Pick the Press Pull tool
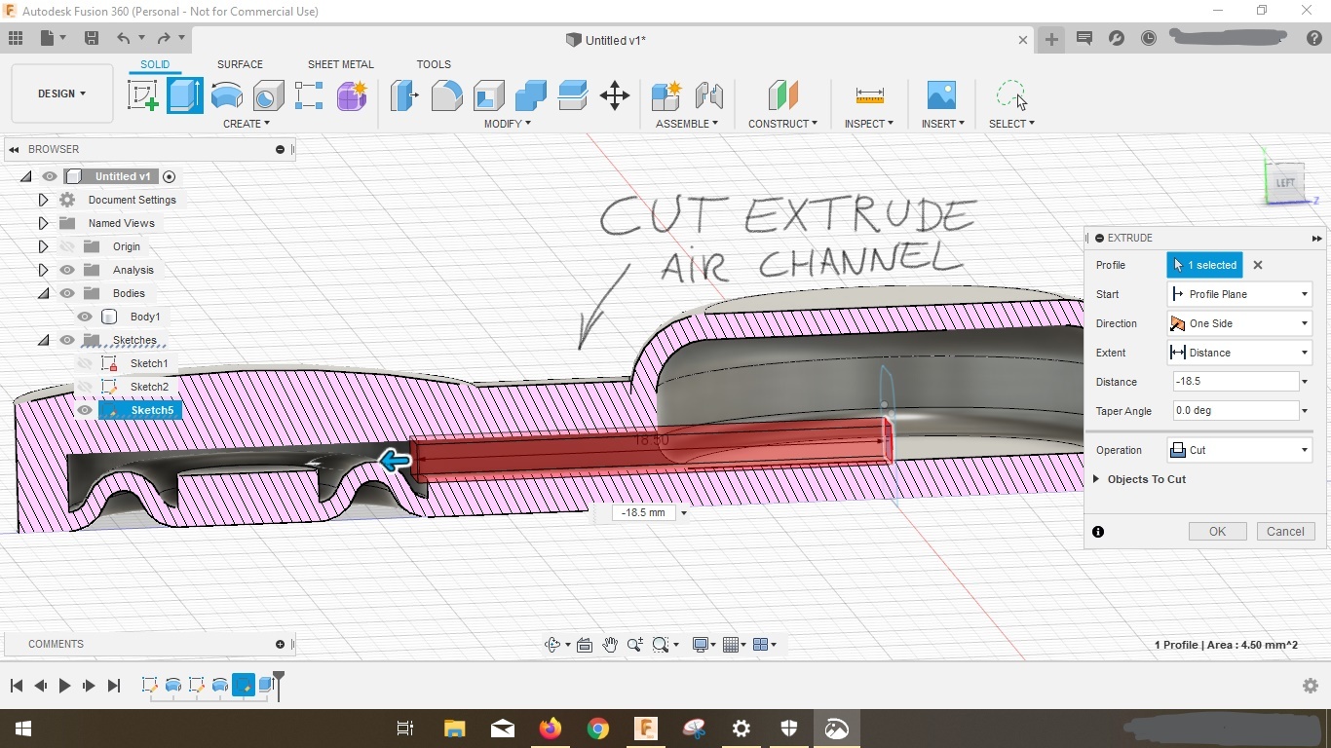 [404, 95]
